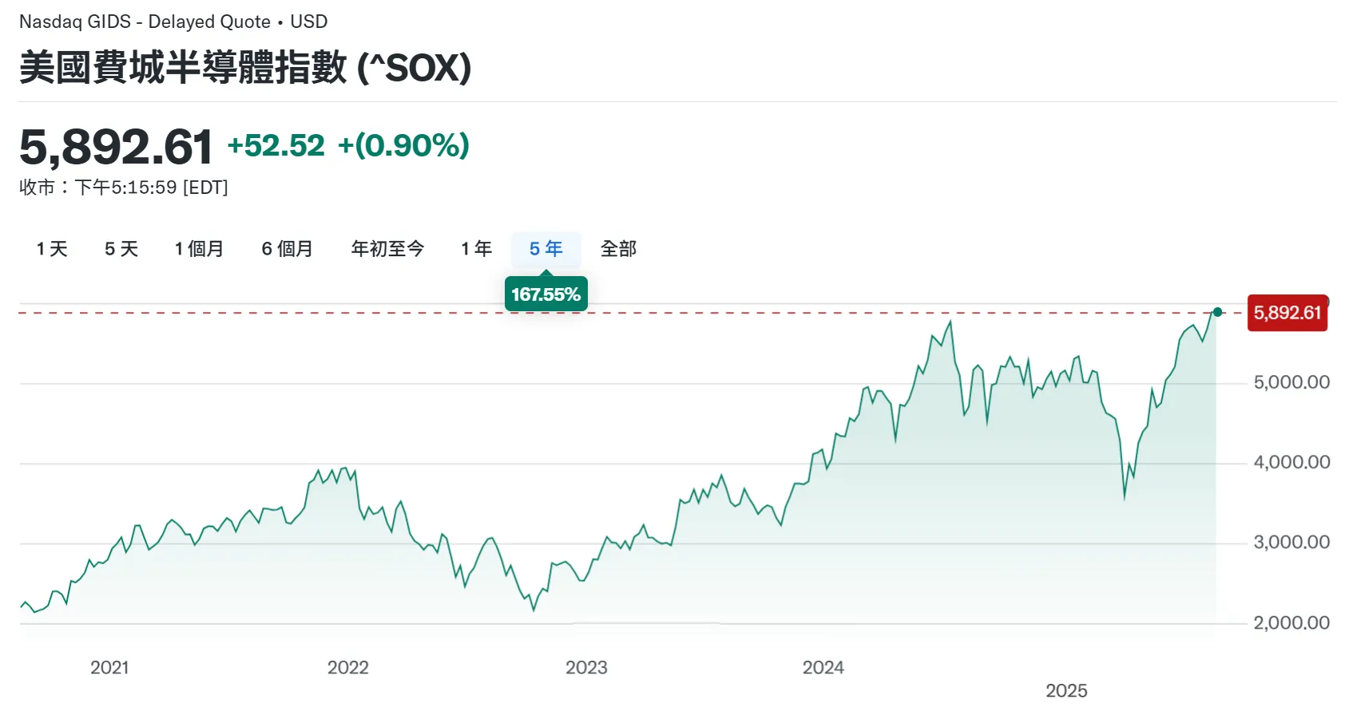The image size is (1353, 711).
Task: Click the 收市 closing time text
Action: [x=124, y=187]
